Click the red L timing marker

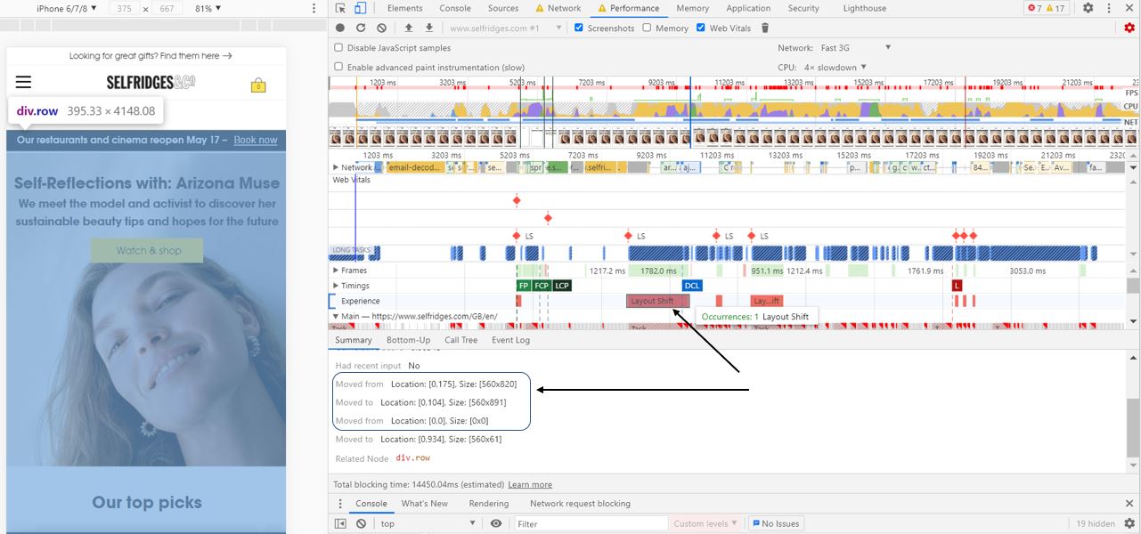(x=957, y=286)
